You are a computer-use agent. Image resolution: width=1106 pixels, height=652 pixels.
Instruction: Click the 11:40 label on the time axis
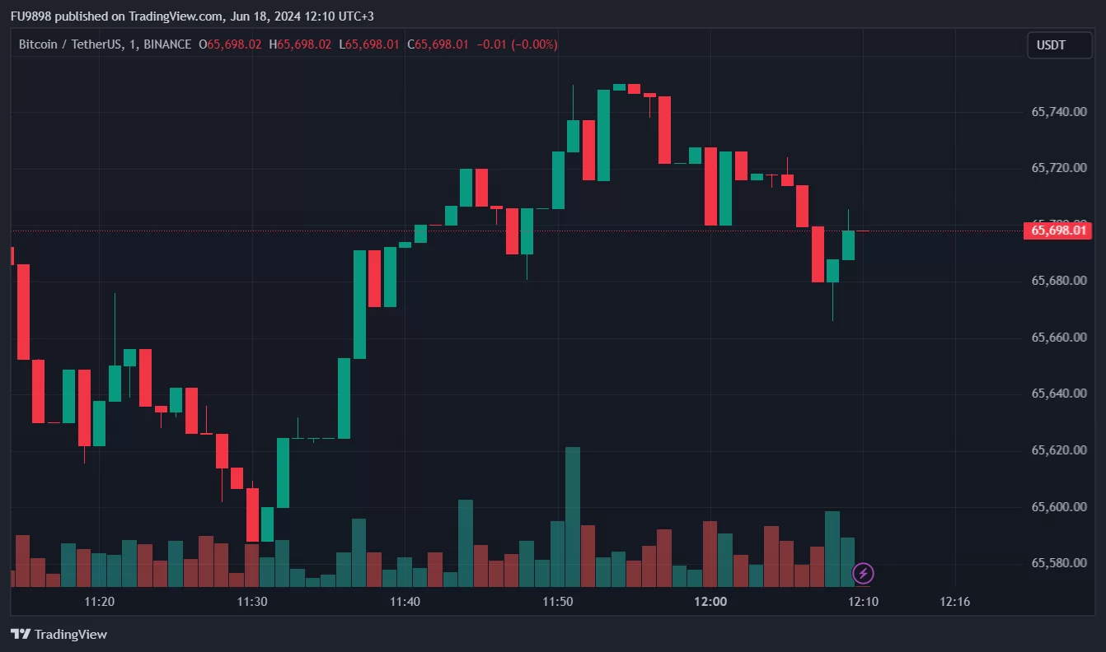point(405,602)
